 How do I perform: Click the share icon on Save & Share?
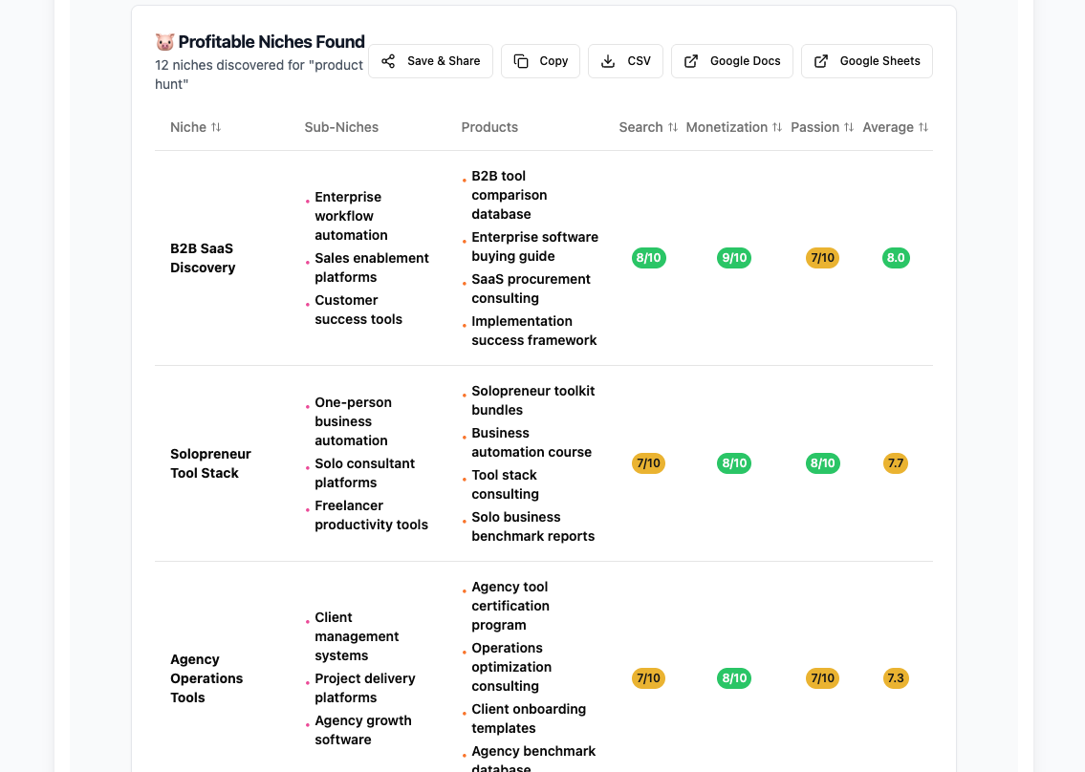click(x=388, y=61)
